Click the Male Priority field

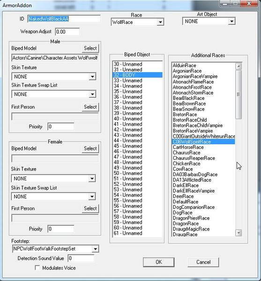tap(61, 127)
